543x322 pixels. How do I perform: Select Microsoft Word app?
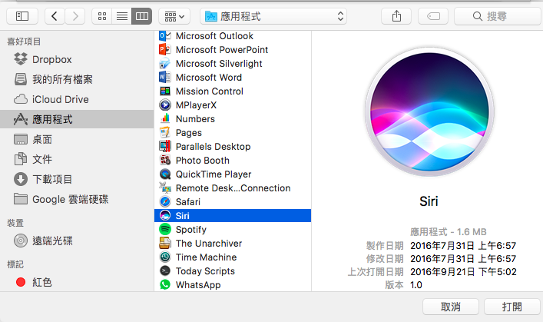pyautogui.click(x=233, y=78)
